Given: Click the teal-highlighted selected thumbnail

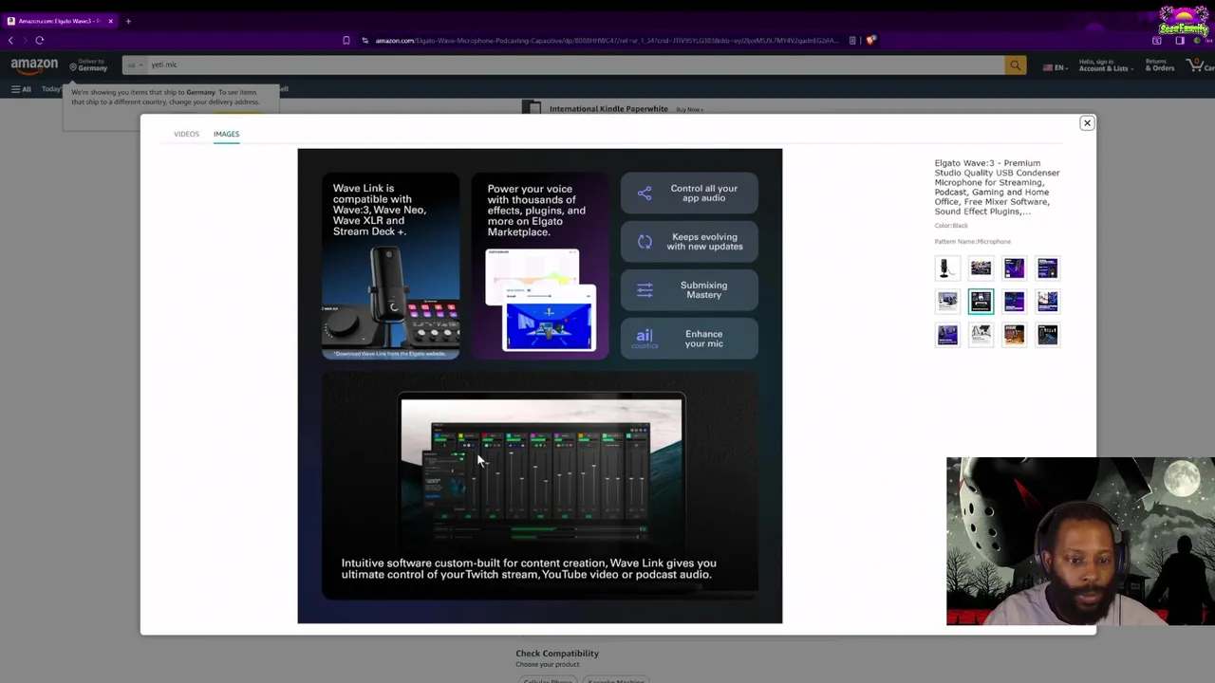Looking at the screenshot, I should 981,302.
